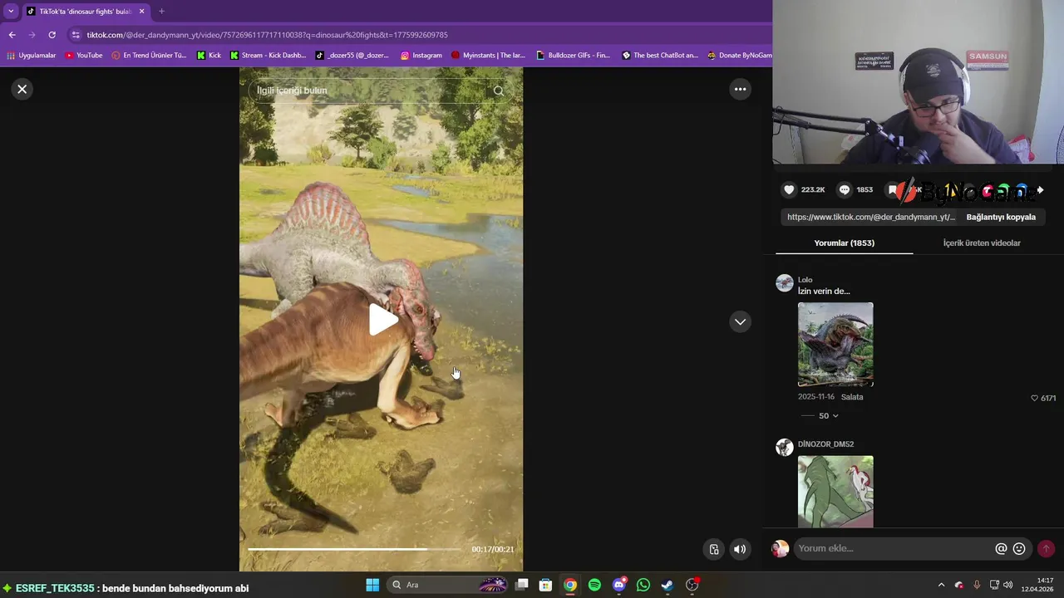
Task: Switch to 'Yorumlar (1853)' tab
Action: 844,243
